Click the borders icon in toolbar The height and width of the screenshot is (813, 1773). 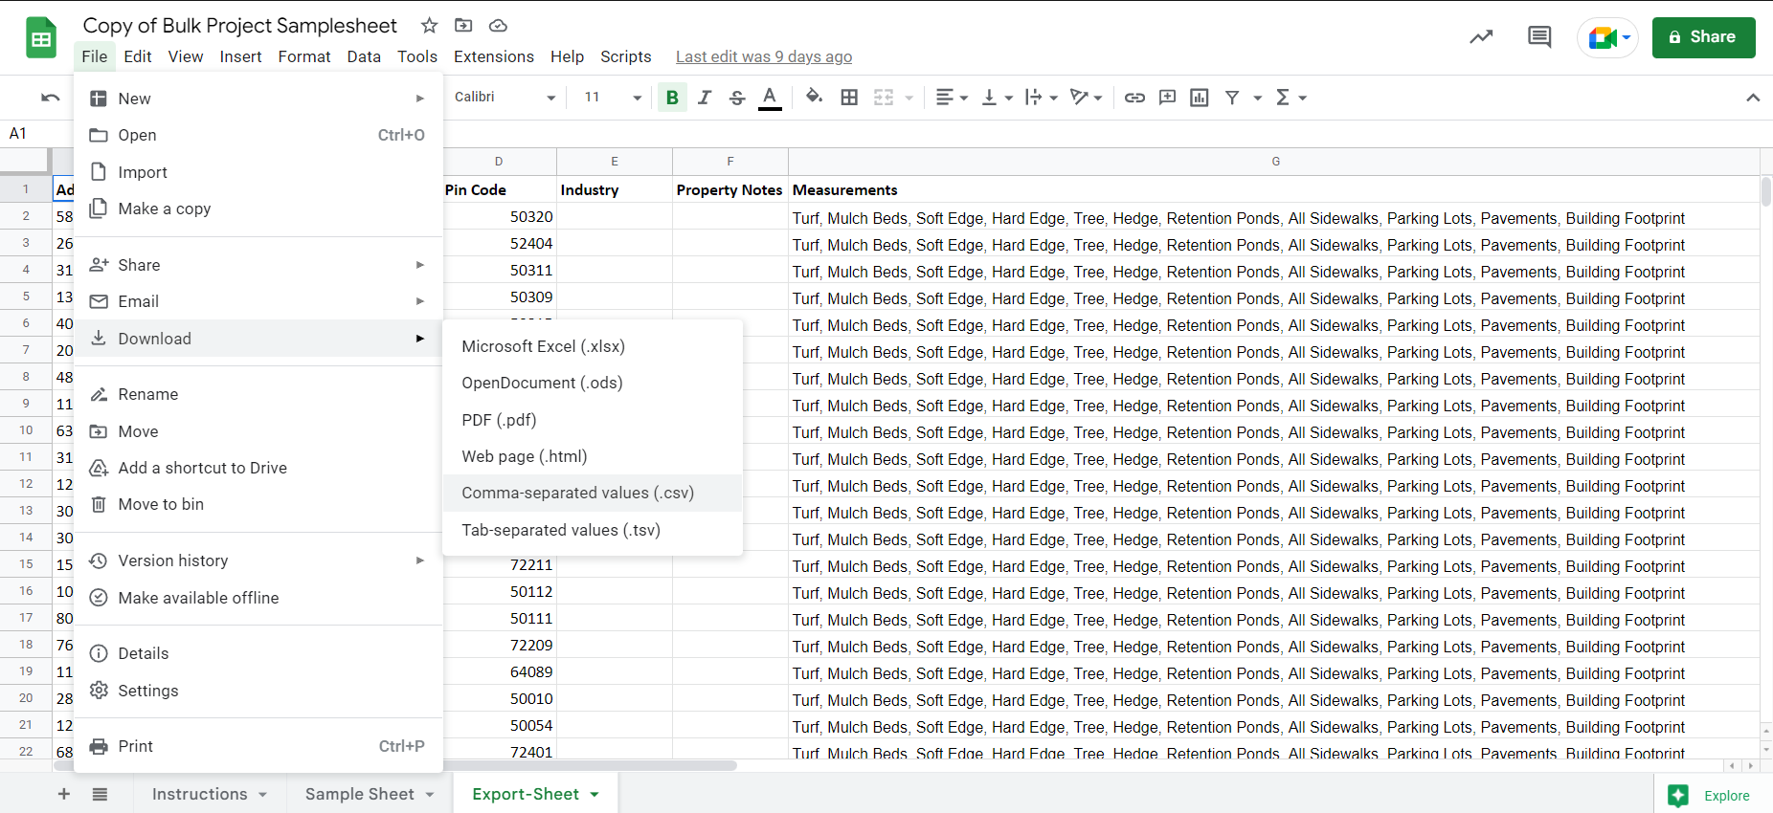[849, 98]
